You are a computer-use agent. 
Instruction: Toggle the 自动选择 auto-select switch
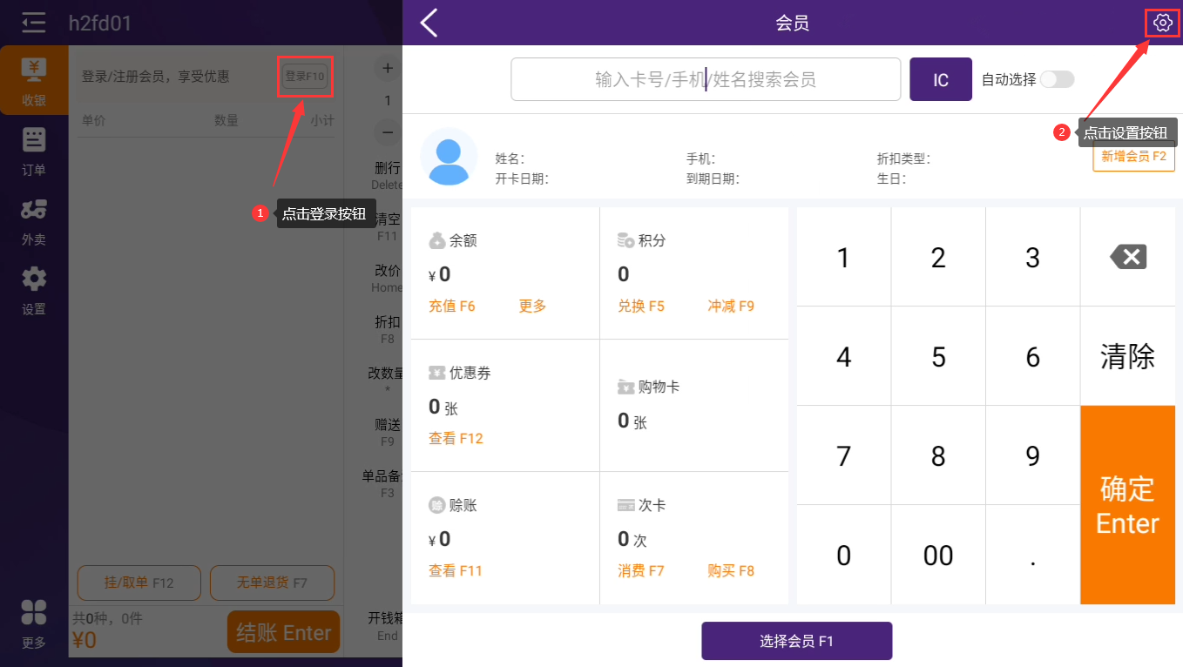1057,79
